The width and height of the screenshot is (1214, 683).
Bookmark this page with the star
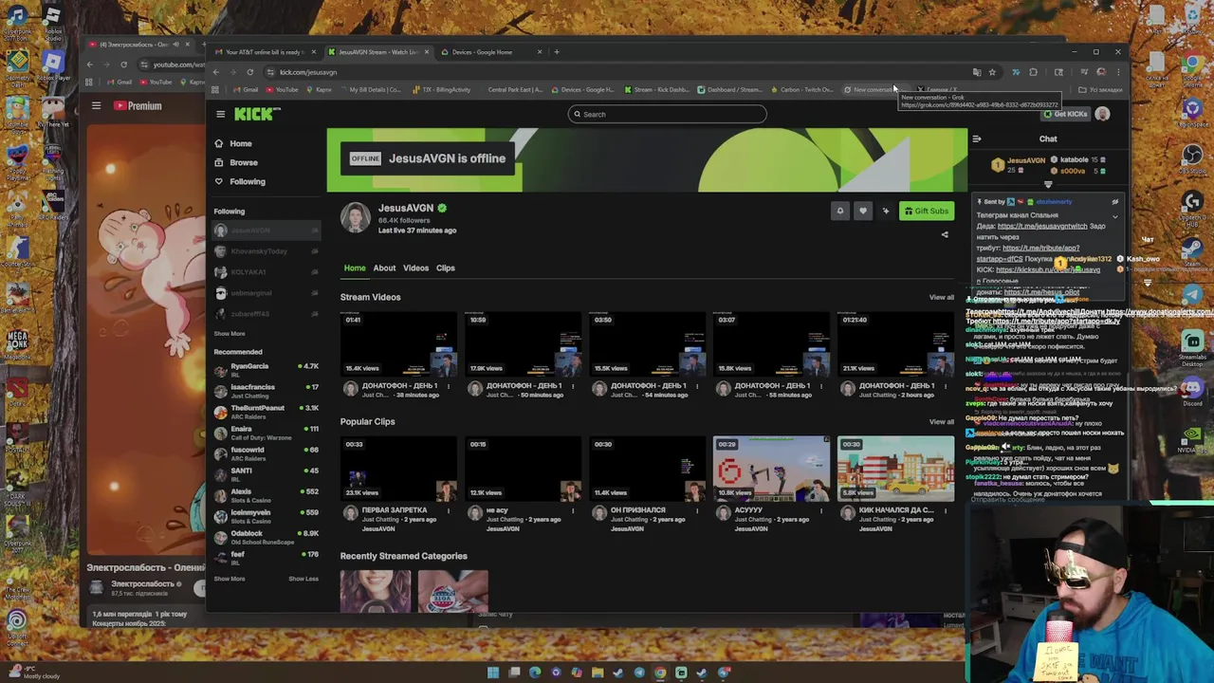(x=992, y=72)
